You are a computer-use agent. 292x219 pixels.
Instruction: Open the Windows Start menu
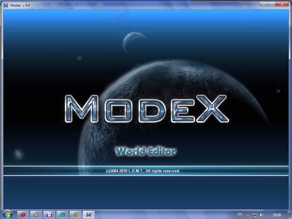[7, 214]
